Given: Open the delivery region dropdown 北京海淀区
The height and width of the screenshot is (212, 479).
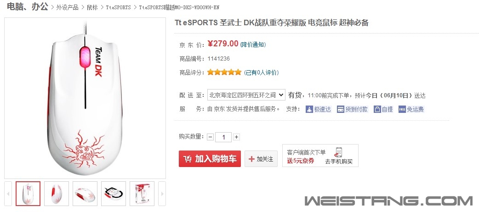Looking at the screenshot, I should click(x=246, y=95).
